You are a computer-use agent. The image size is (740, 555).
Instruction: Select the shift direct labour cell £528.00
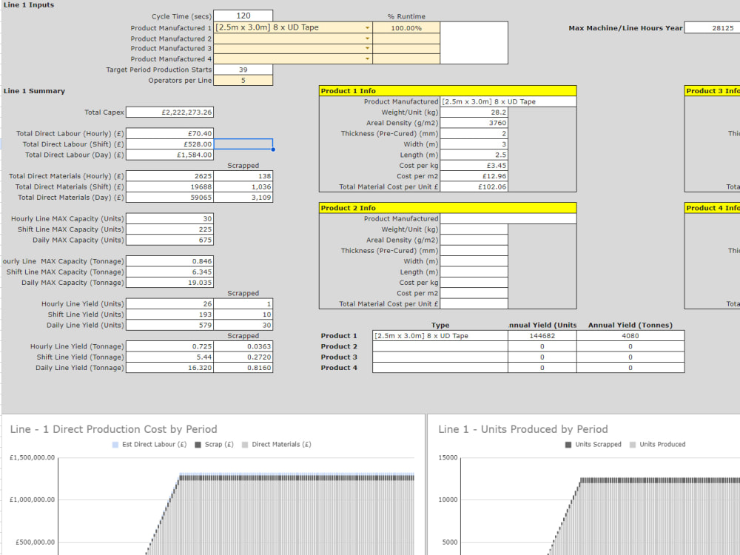point(170,144)
